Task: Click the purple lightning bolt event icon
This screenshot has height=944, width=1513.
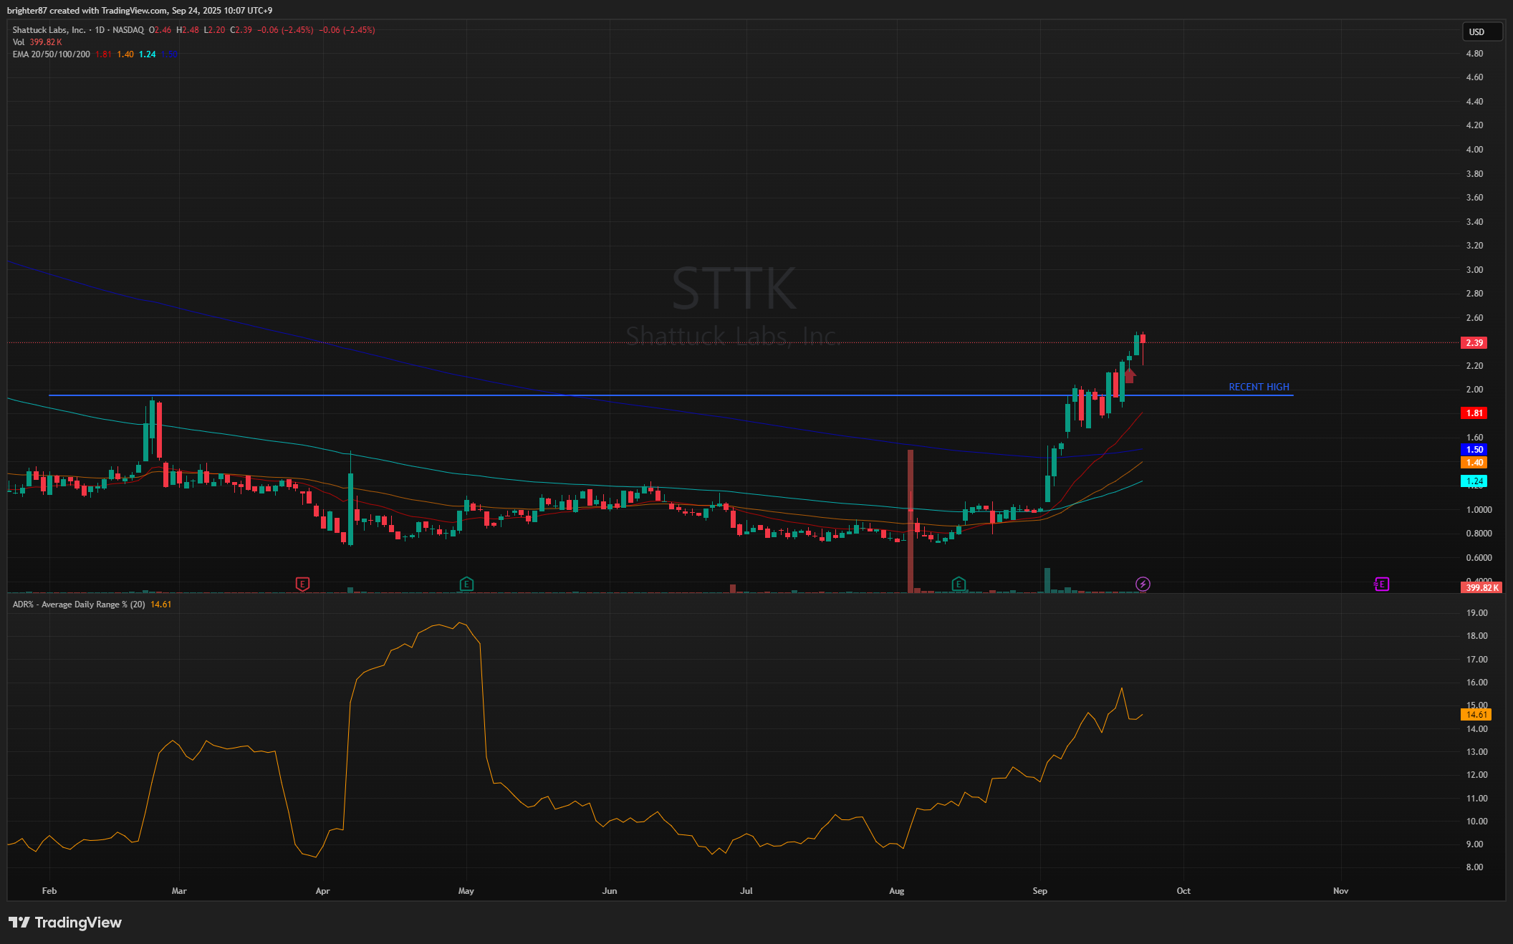Action: 1143,584
